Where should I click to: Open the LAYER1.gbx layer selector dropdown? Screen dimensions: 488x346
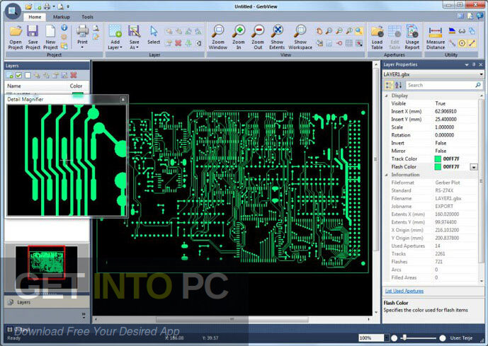[481, 74]
